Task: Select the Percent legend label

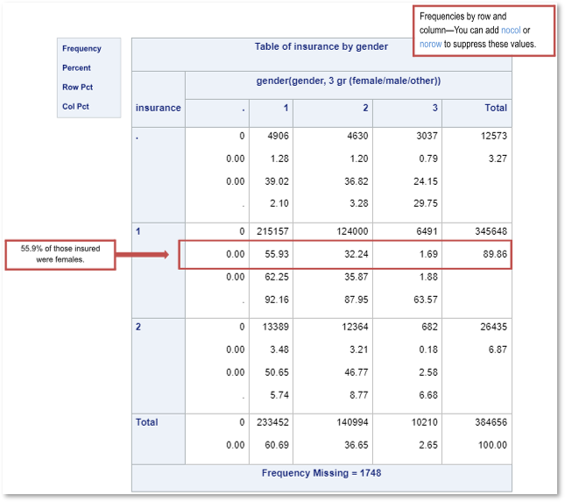Action: pyautogui.click(x=76, y=68)
